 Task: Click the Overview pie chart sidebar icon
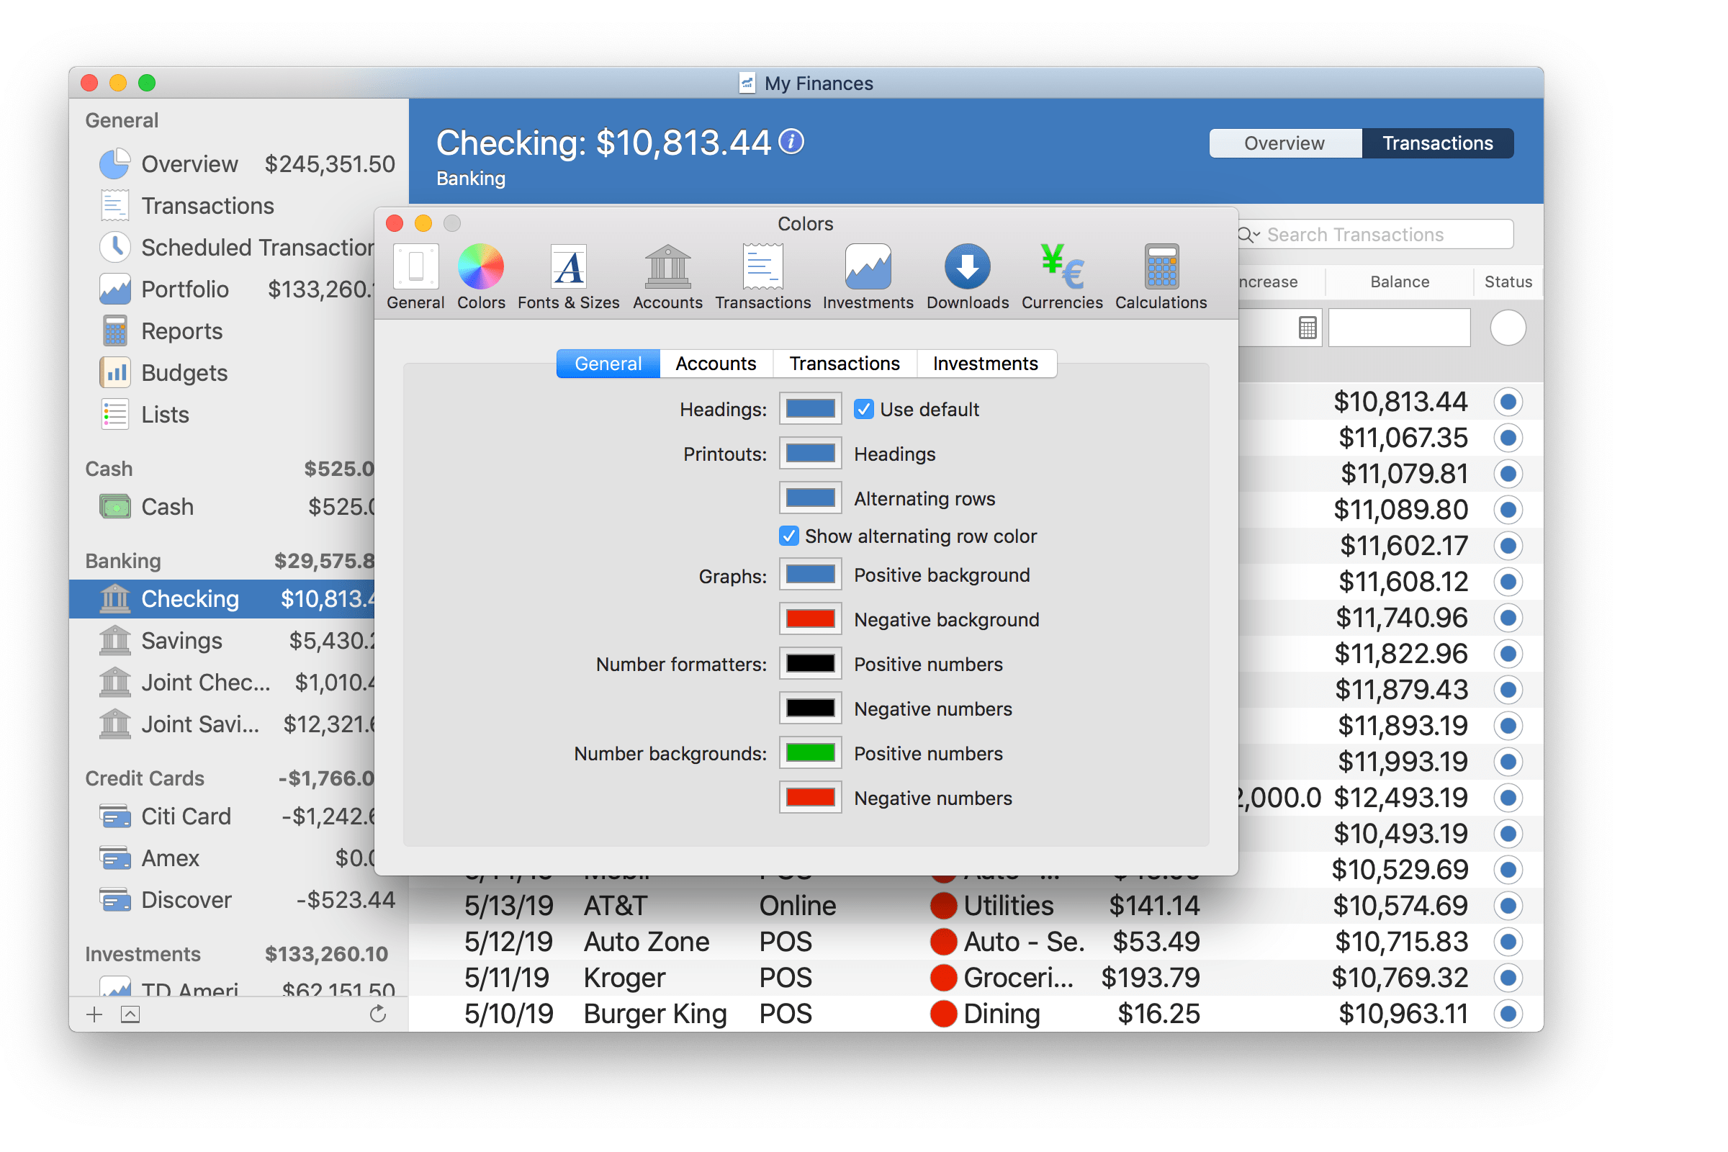click(x=114, y=164)
